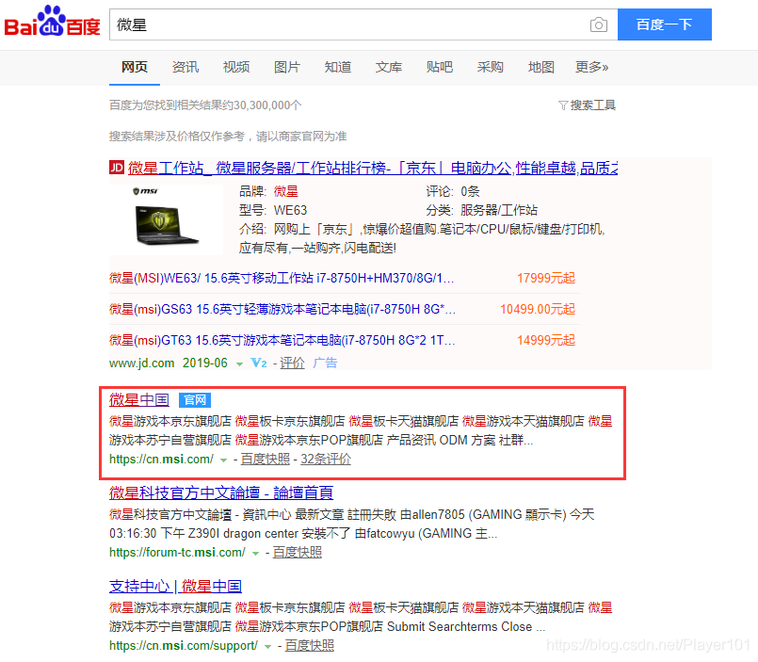Switch to 知道 tab
758x662 pixels.
point(338,67)
